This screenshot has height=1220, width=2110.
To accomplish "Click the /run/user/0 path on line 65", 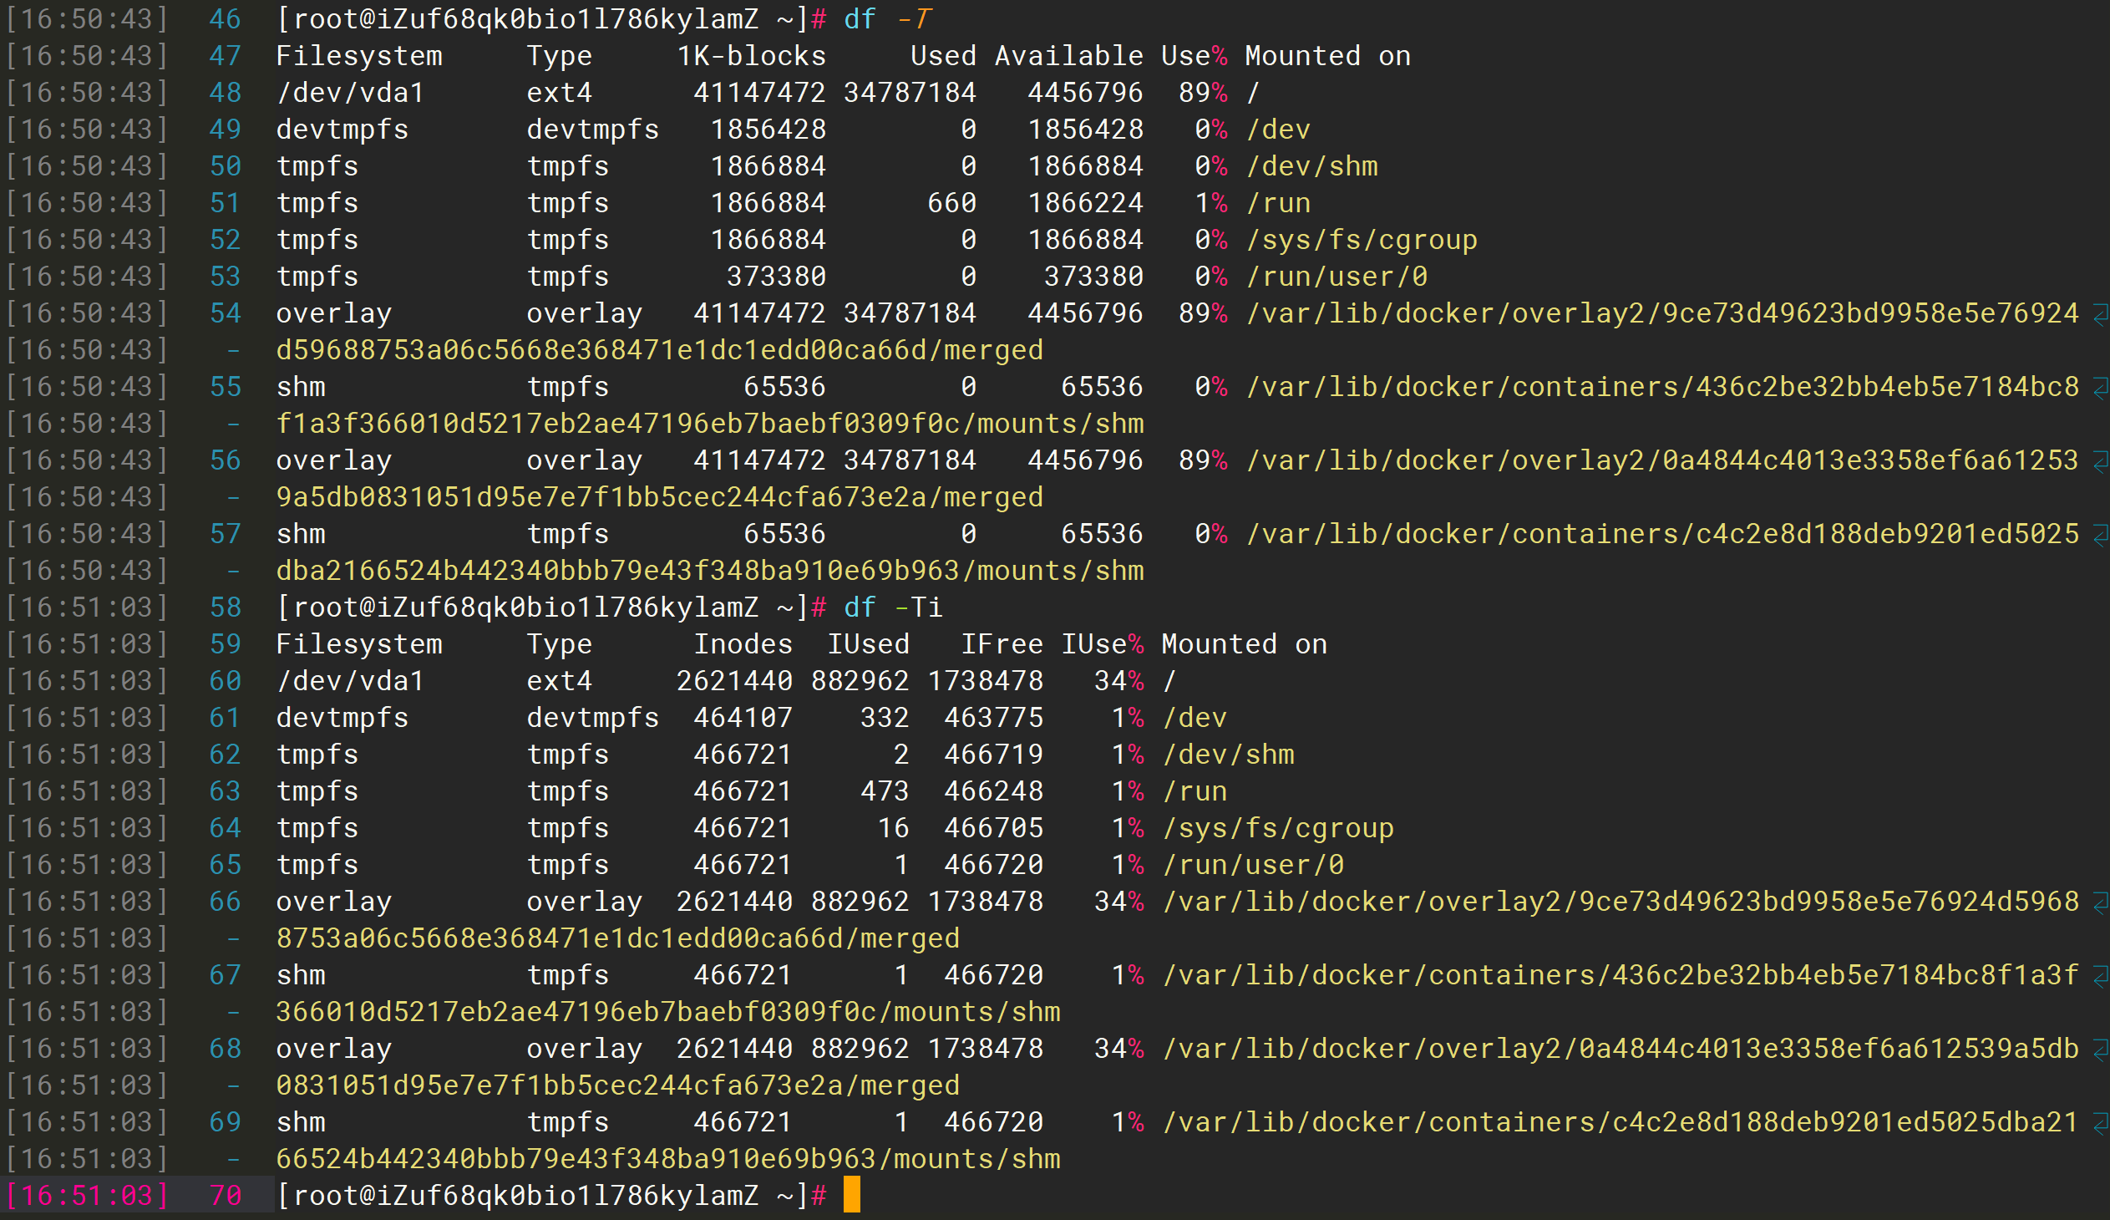I will 1254,865.
